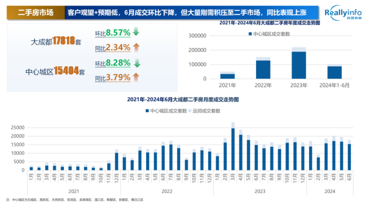Select the 2021 year group label below months

pos(74,191)
